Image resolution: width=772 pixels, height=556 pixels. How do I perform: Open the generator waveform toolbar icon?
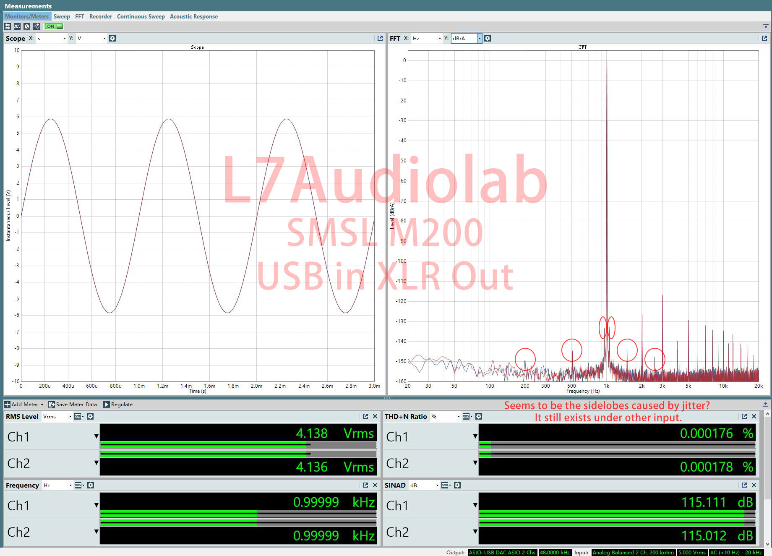(17, 26)
